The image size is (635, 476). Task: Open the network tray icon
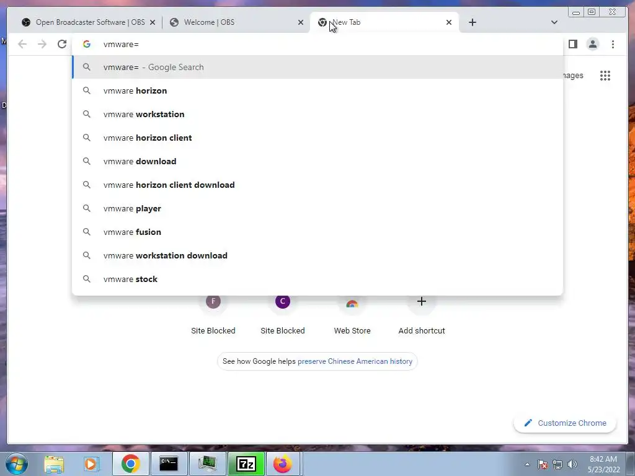tap(557, 464)
